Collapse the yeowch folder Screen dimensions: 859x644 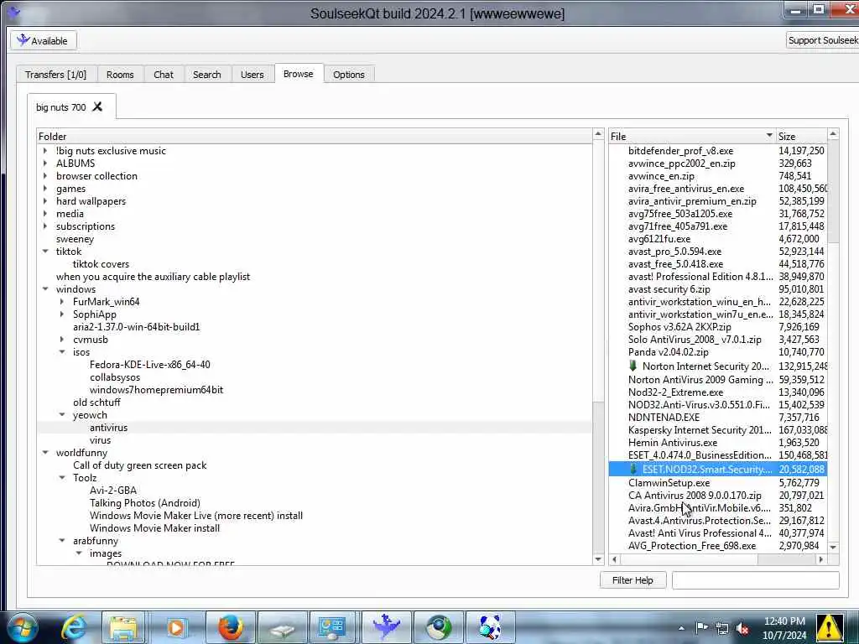click(62, 415)
